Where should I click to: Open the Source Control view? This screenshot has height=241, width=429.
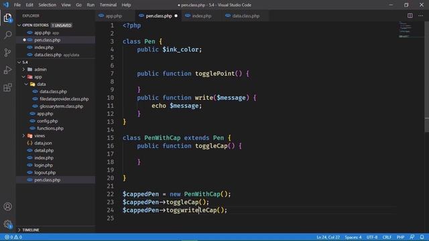pyautogui.click(x=7, y=52)
